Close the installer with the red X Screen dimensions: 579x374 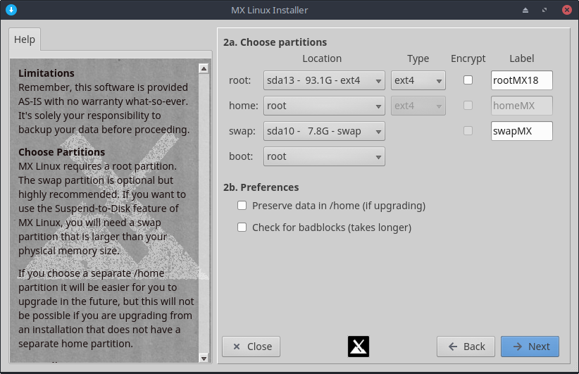567,10
